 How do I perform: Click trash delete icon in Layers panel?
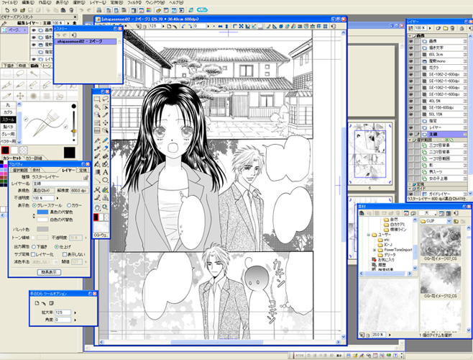tap(452, 28)
